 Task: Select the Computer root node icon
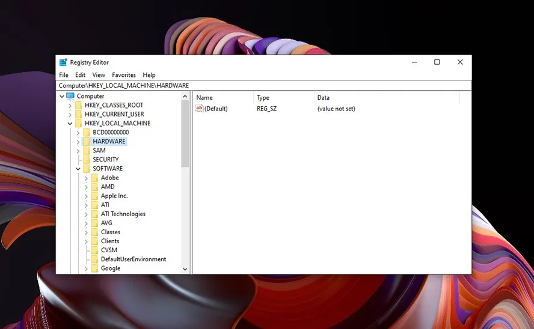[70, 96]
